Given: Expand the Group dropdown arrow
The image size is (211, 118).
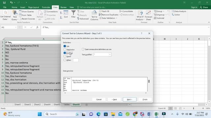Looking at the screenshot, I should tap(164, 11).
